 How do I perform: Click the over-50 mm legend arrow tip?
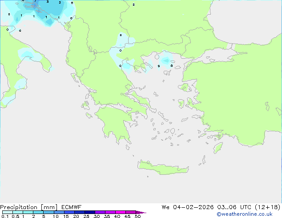(141, 212)
